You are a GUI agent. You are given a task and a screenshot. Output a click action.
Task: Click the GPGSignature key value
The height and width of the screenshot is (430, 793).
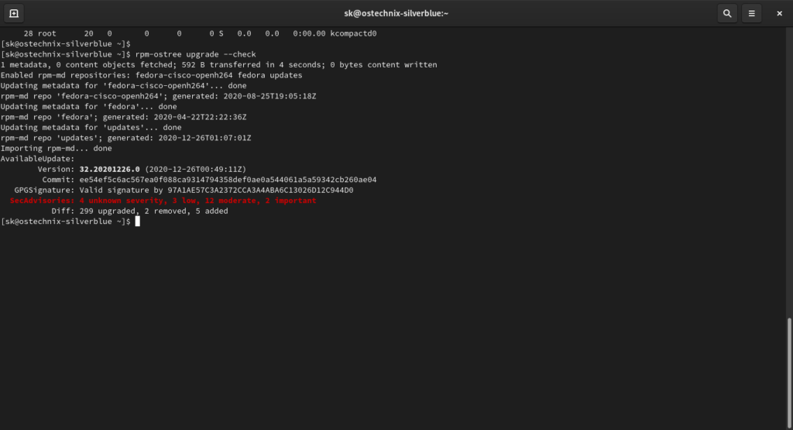(260, 190)
